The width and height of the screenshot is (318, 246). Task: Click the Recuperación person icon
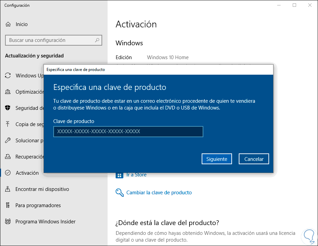click(8, 157)
